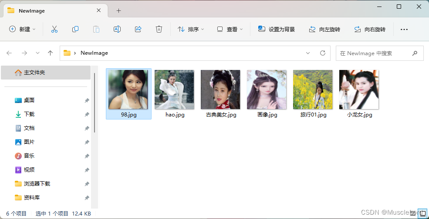This screenshot has height=219, width=429.
Task: Maximize the File Explorer window
Action: [x=399, y=7]
